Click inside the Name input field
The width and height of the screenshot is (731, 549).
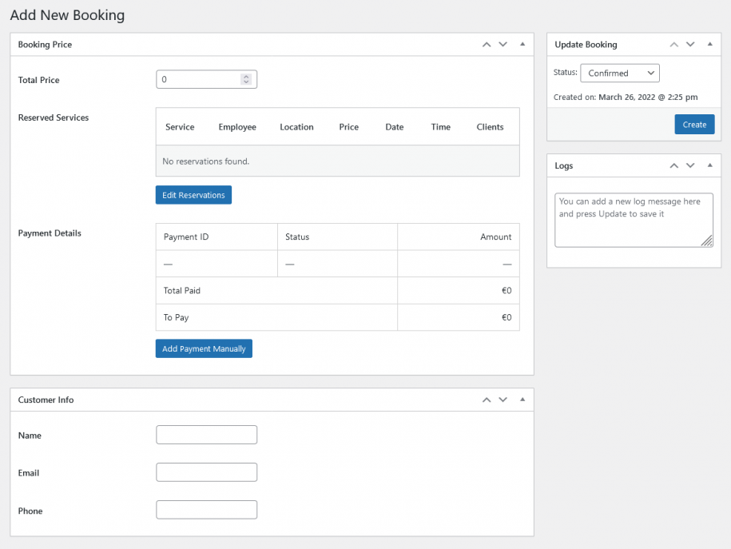pos(206,435)
